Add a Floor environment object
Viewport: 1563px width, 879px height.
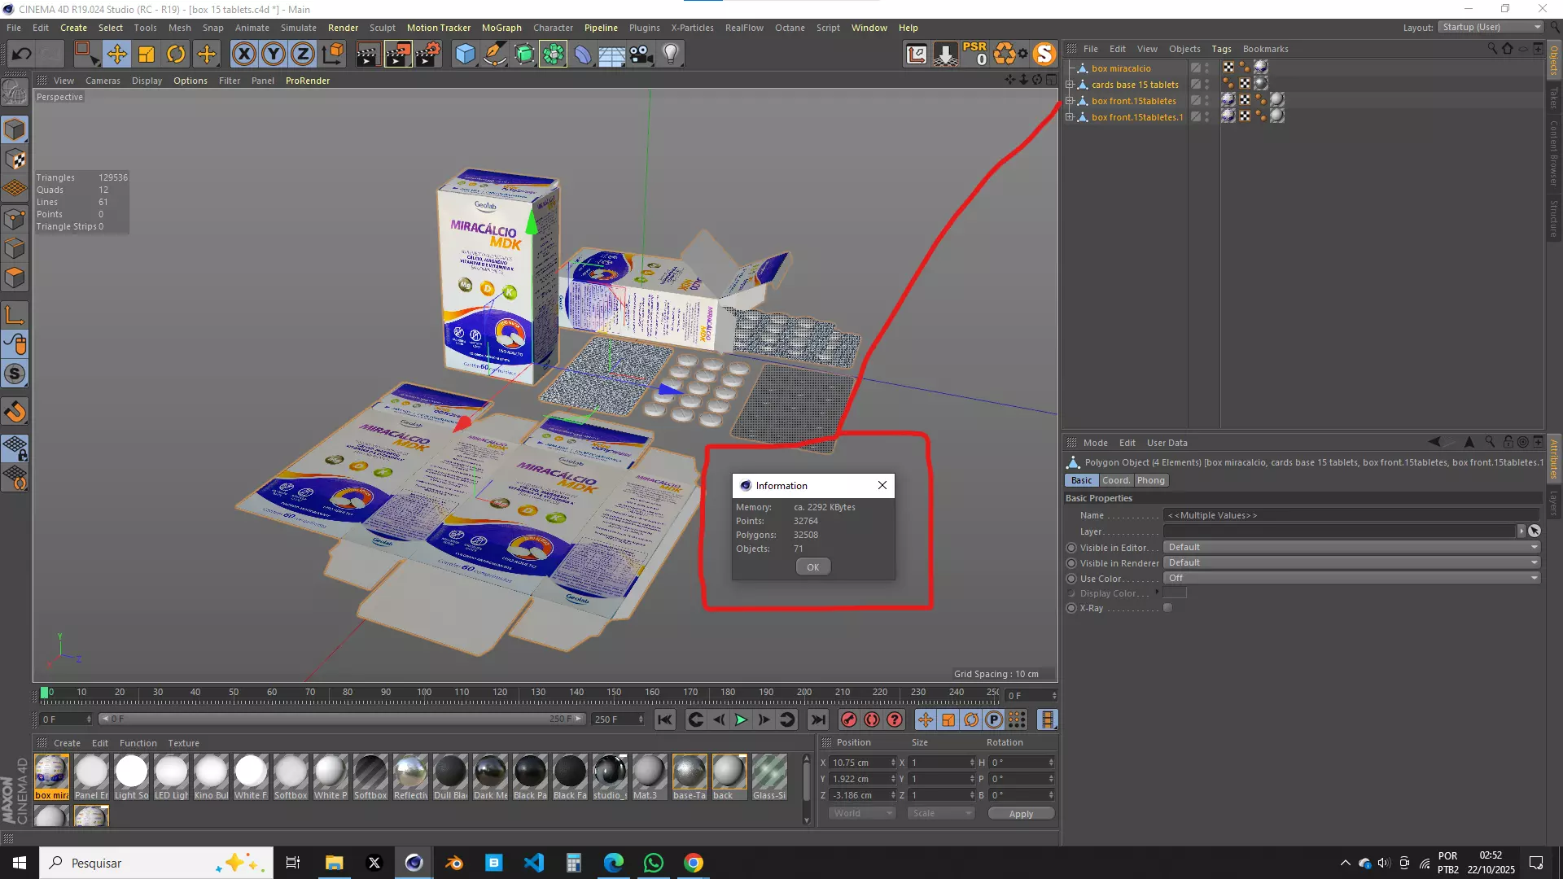[612, 55]
